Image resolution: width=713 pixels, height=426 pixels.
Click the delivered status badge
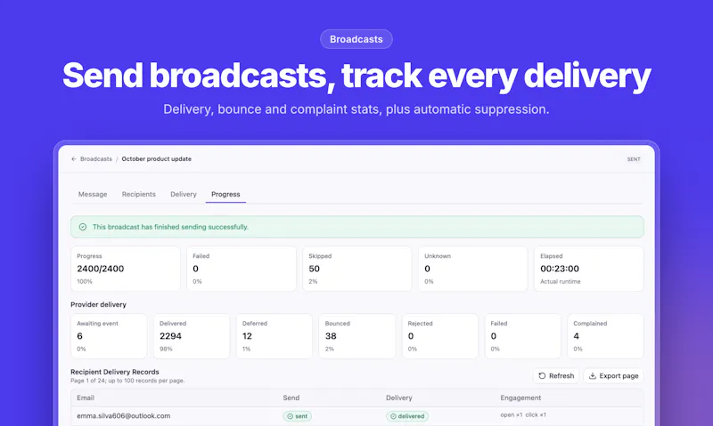pos(407,416)
